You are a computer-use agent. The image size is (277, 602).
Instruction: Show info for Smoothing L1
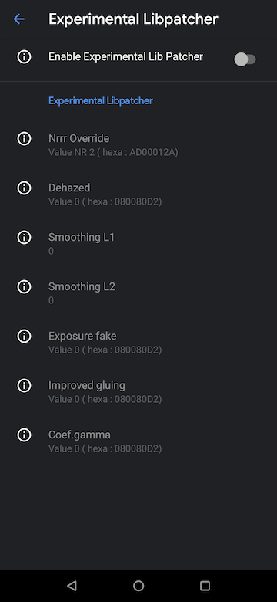click(x=24, y=237)
